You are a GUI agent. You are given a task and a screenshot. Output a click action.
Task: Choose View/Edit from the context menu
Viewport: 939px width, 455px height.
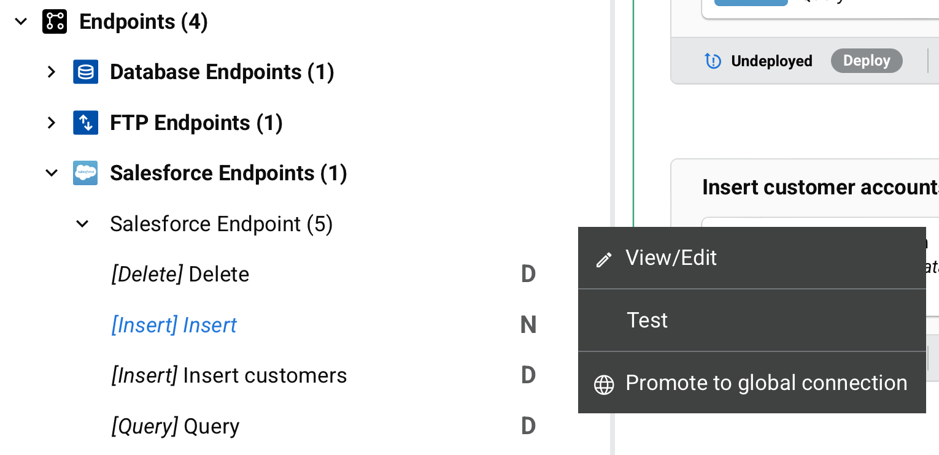tap(671, 258)
